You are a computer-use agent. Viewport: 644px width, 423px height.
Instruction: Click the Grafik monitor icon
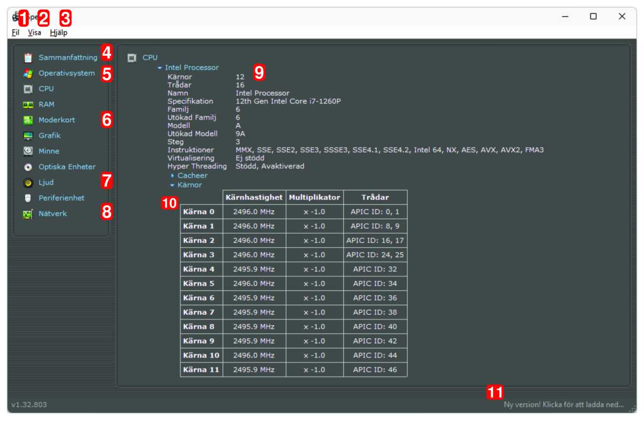click(28, 136)
